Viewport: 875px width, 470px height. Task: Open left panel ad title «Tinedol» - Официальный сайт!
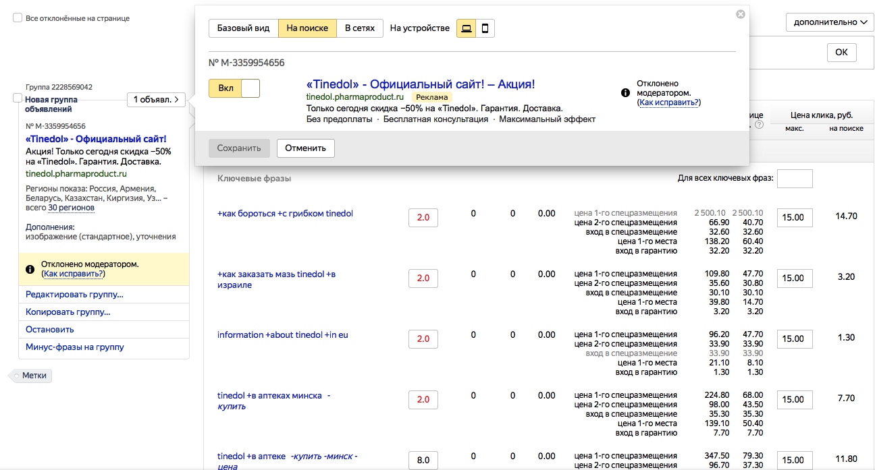tap(96, 139)
